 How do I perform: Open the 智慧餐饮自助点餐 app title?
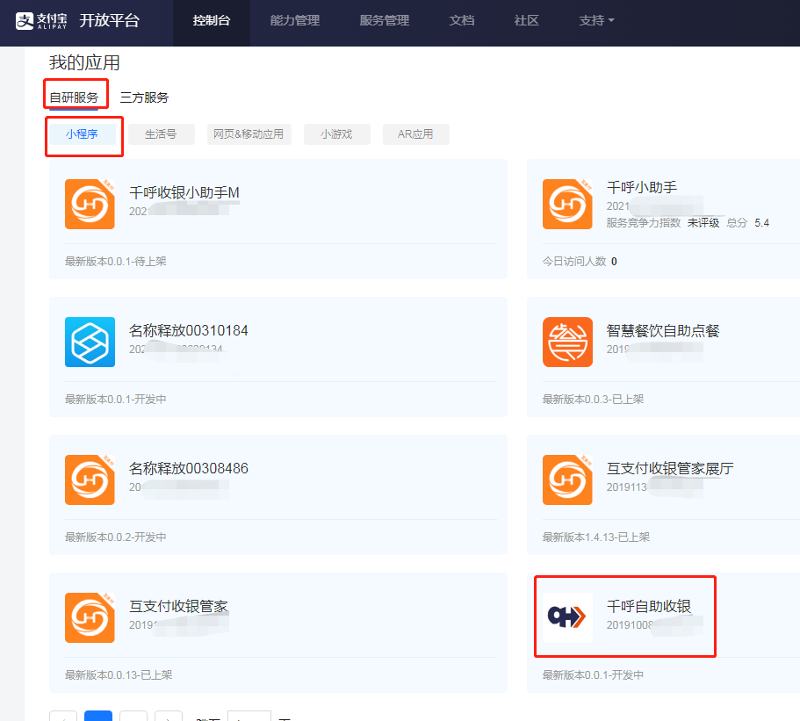(x=663, y=331)
